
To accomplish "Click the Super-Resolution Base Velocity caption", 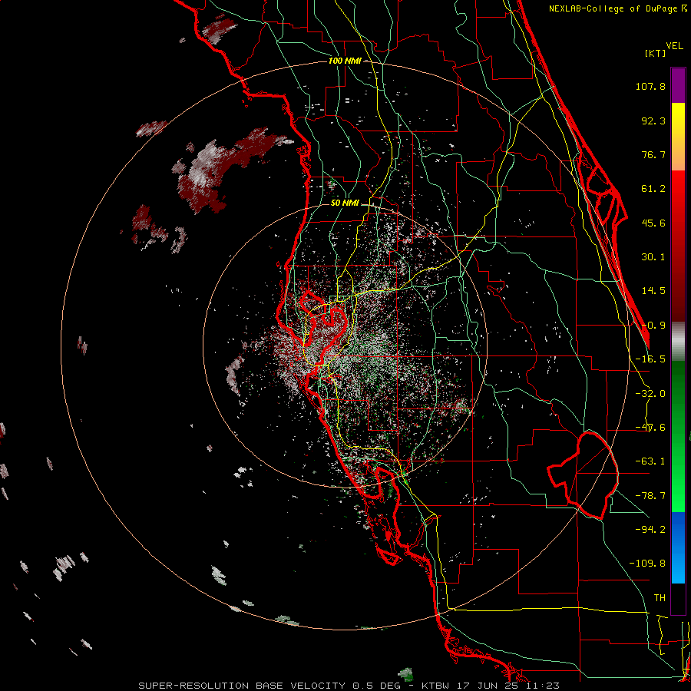I will 349,686.
